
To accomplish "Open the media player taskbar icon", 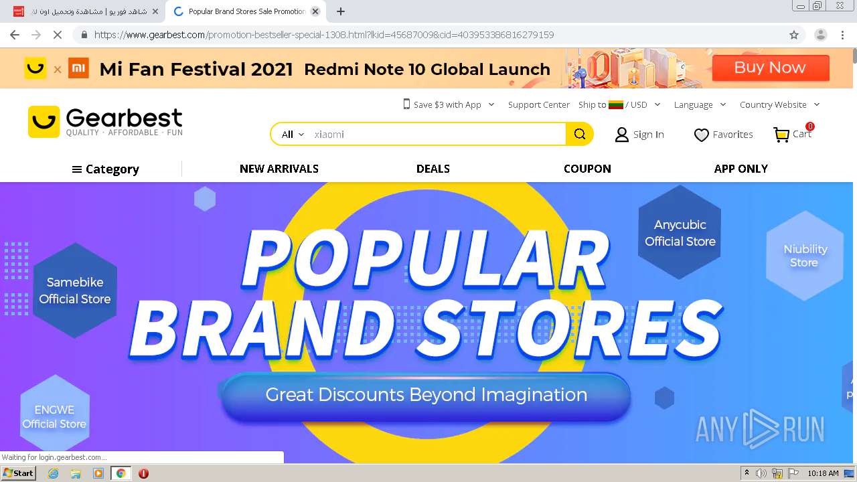I will 98,473.
